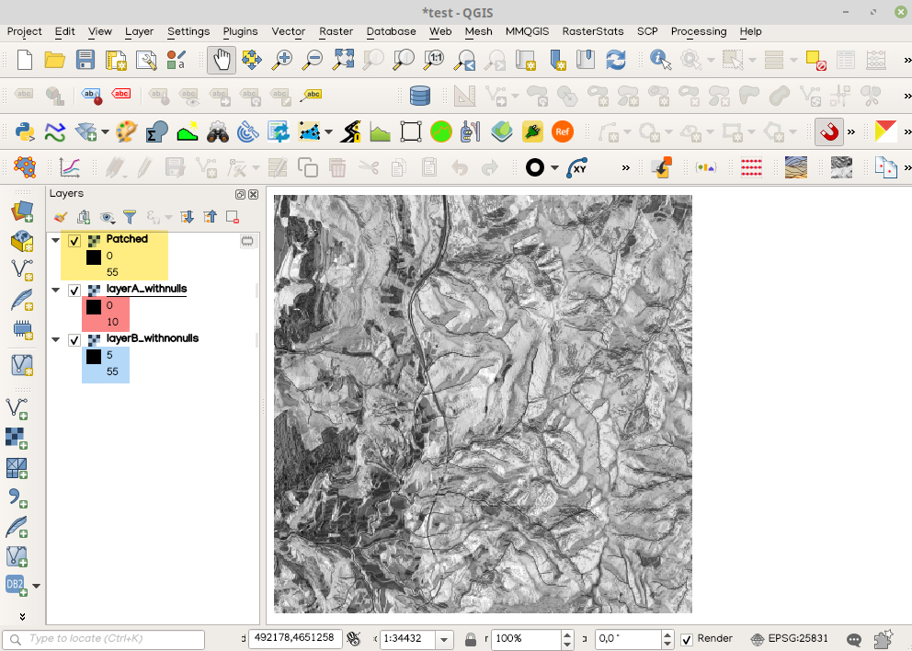912x651 pixels.
Task: Toggle extents/coordinate display icon
Action: (x=354, y=638)
